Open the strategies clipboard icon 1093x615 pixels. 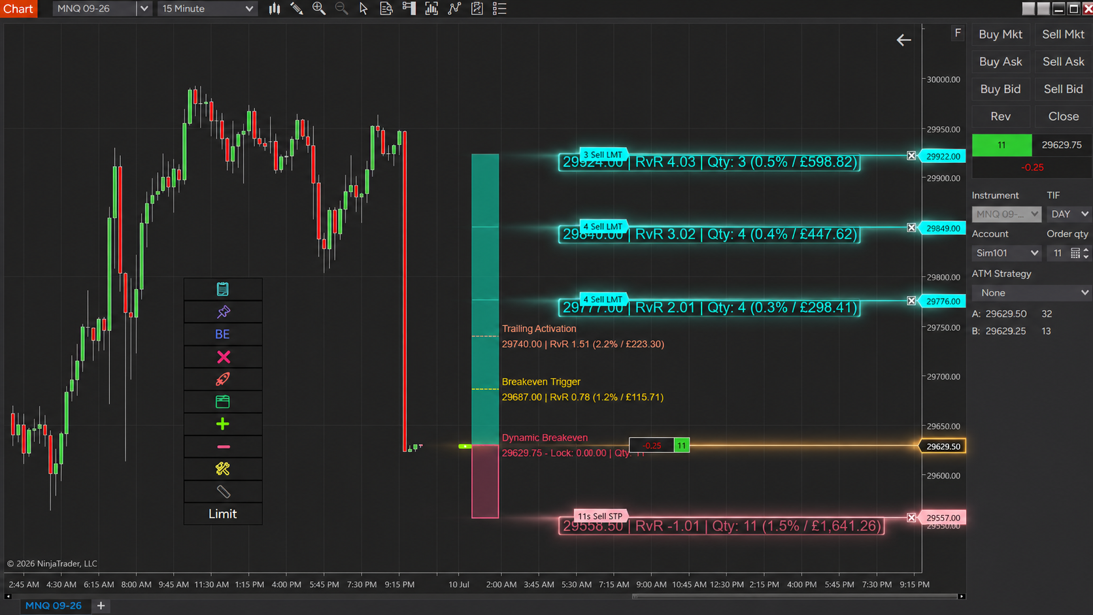[477, 8]
